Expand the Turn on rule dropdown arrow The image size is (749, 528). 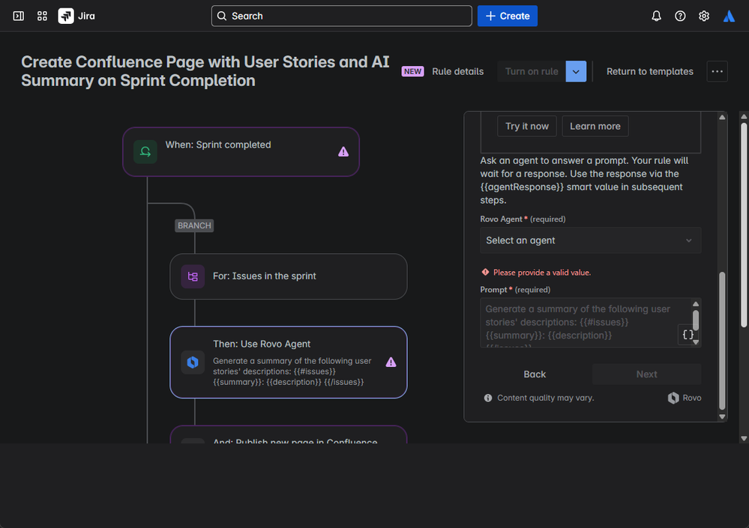[576, 72]
